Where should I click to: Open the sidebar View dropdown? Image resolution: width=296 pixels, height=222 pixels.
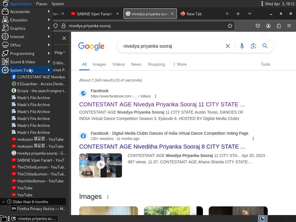pyautogui.click(x=60, y=53)
